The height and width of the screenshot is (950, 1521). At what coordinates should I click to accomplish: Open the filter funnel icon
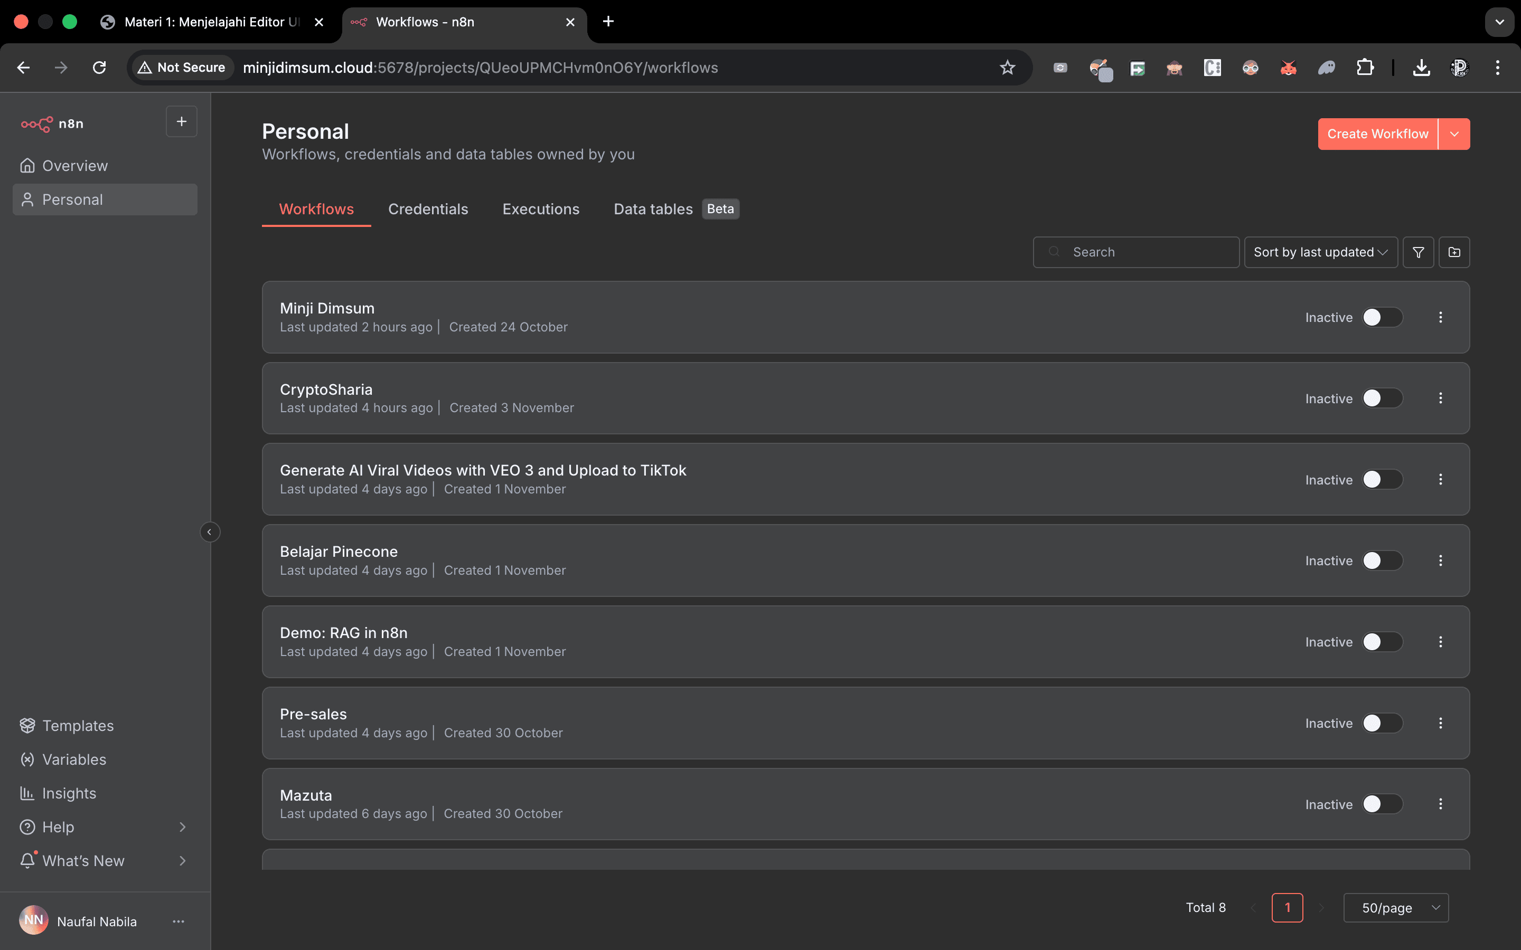(1419, 252)
